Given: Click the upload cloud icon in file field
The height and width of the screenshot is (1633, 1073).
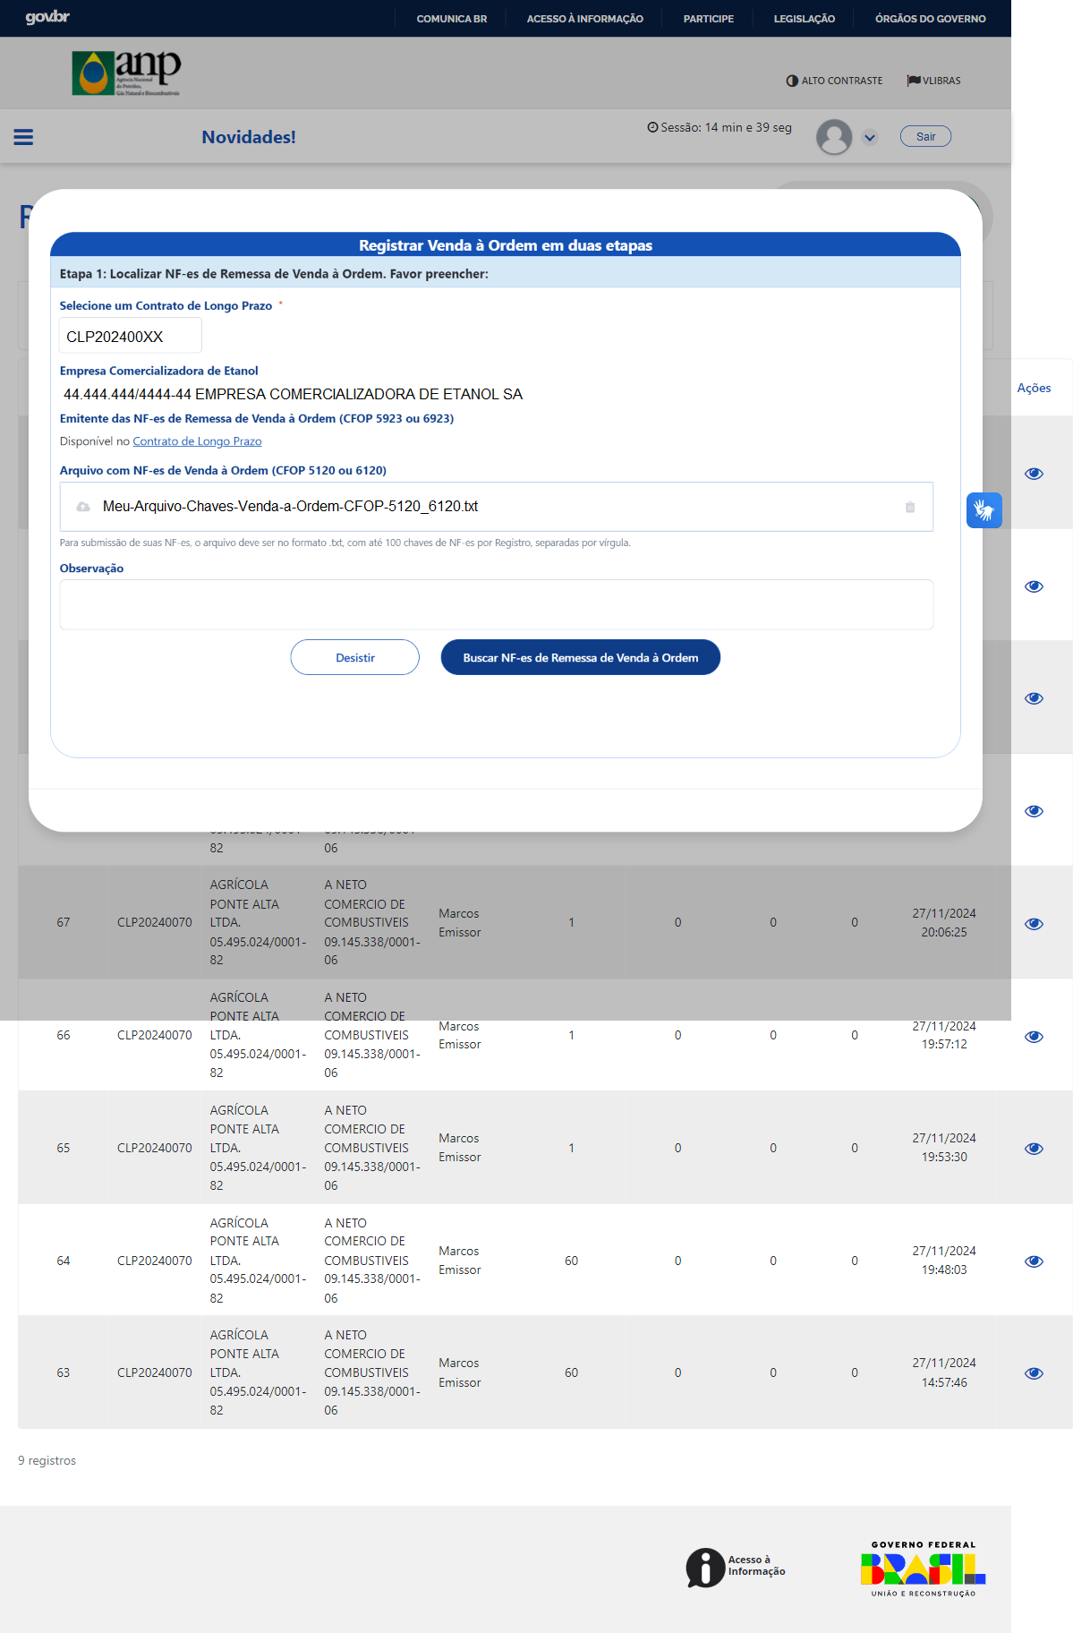Looking at the screenshot, I should click(x=83, y=507).
